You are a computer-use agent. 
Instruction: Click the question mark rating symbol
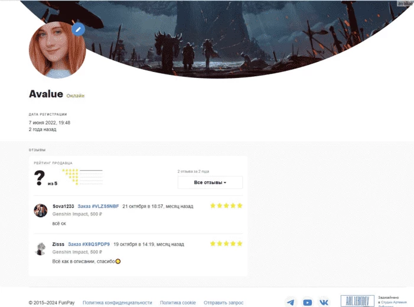[40, 177]
